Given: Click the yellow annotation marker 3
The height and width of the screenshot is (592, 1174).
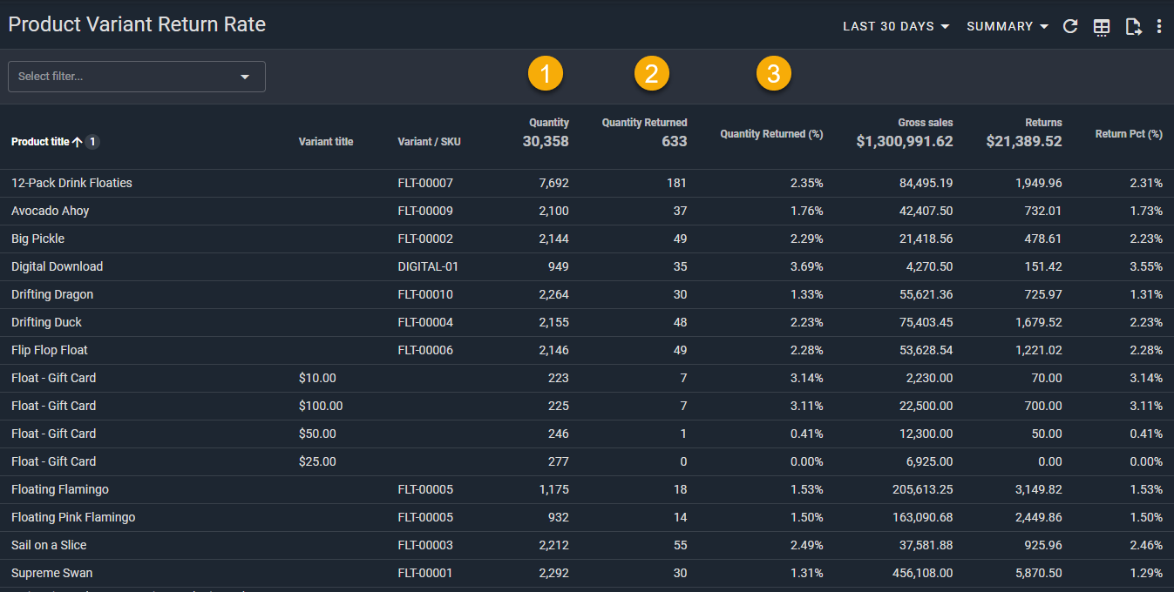Looking at the screenshot, I should [x=773, y=74].
